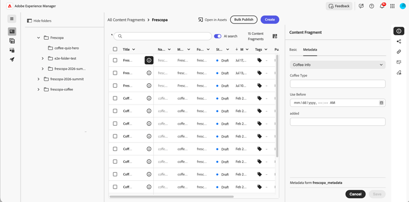Click info icon on Jul 17 row
The height and width of the screenshot is (202, 409).
point(149,60)
